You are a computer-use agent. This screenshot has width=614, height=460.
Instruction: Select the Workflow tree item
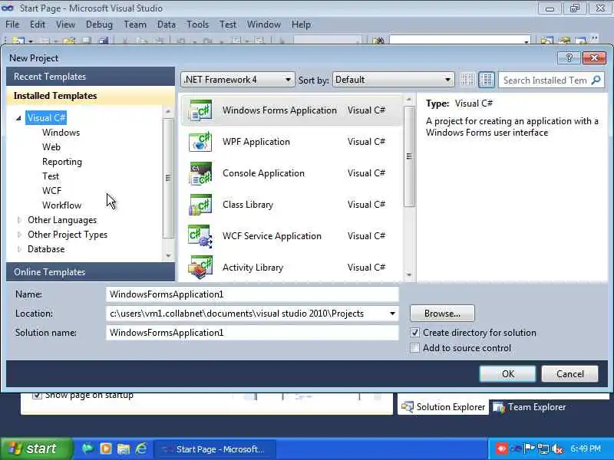coord(62,205)
